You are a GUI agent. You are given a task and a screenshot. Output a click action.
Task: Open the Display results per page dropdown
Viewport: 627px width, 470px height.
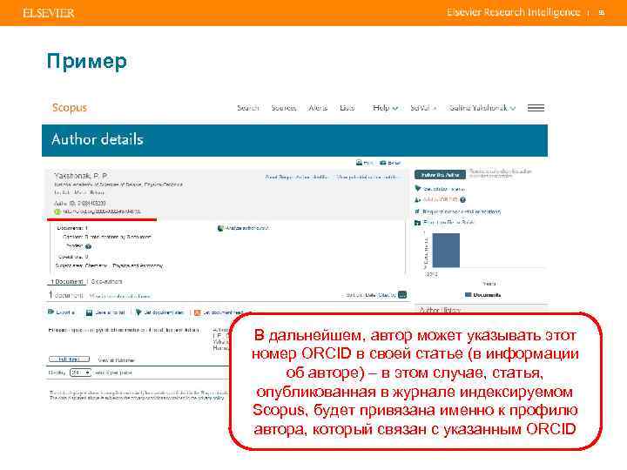[80, 373]
